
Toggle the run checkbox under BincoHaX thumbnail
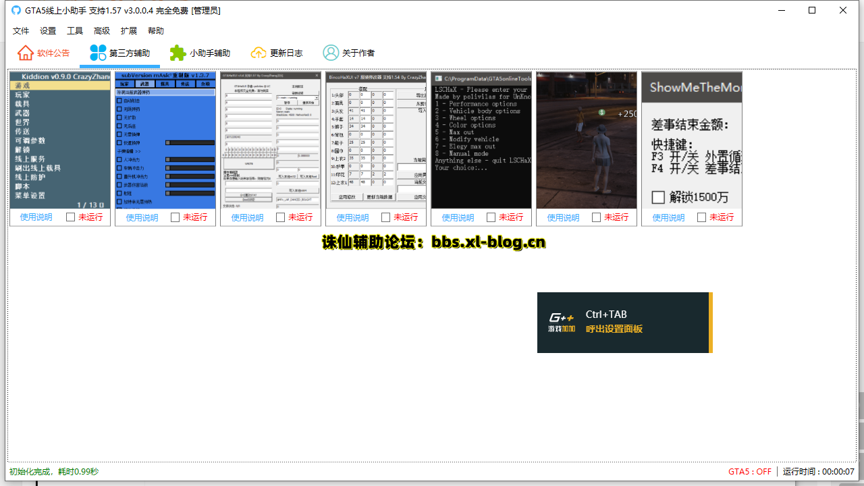pos(386,217)
